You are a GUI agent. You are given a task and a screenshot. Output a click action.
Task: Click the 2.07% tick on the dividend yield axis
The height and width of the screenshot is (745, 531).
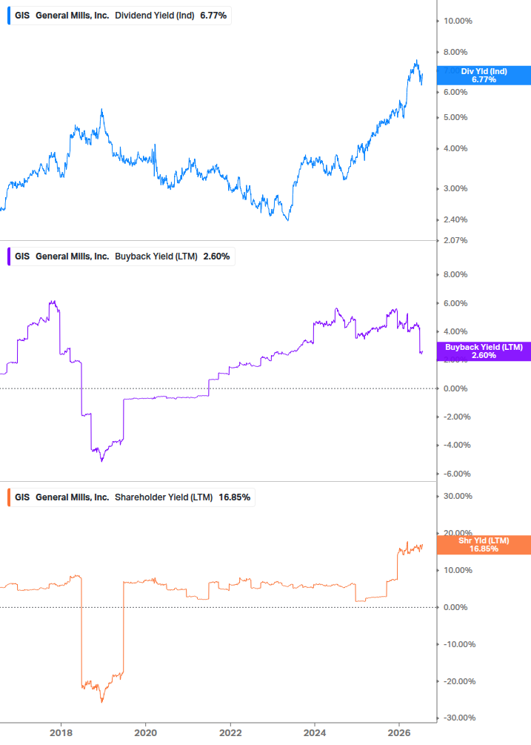(455, 240)
